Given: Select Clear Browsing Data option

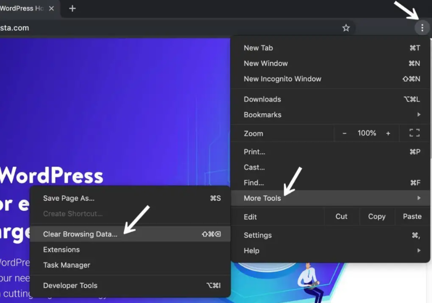Looking at the screenshot, I should pos(80,234).
